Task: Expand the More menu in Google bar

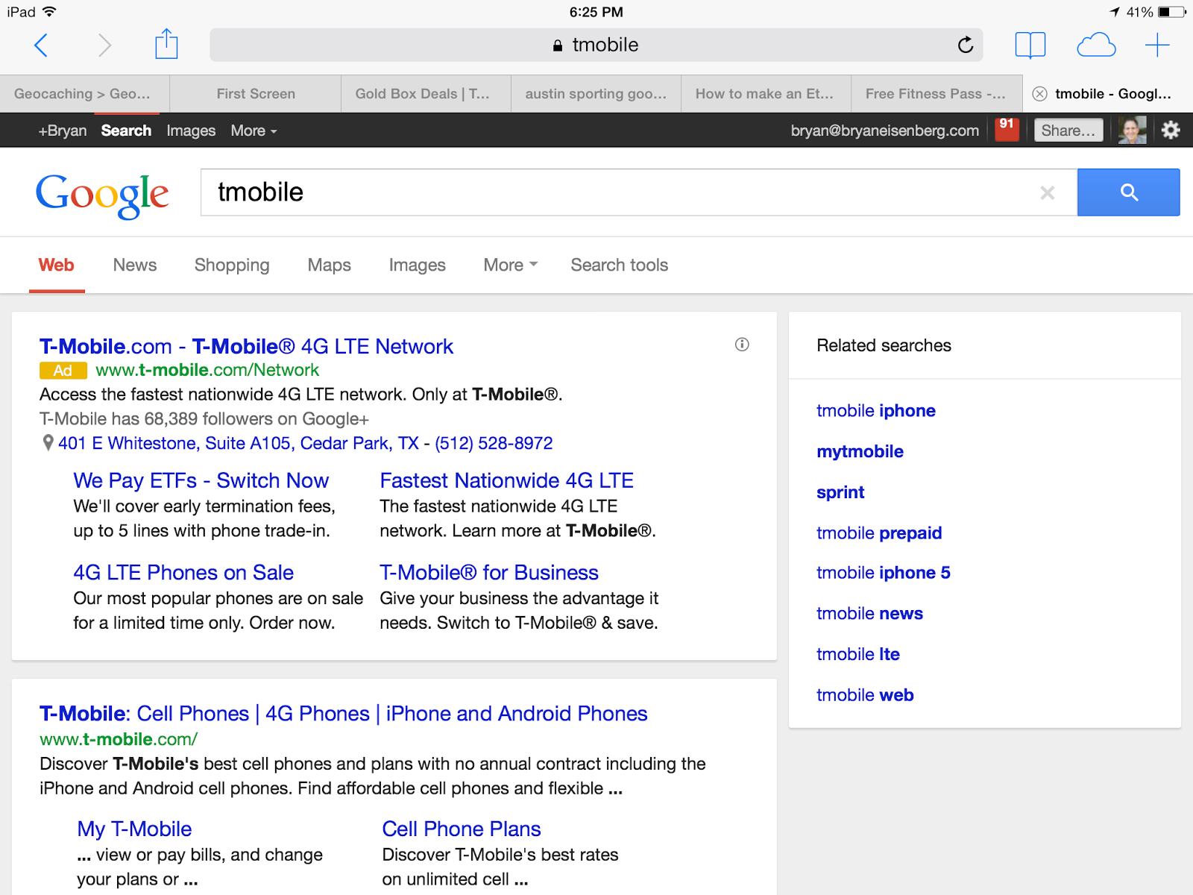Action: click(254, 131)
